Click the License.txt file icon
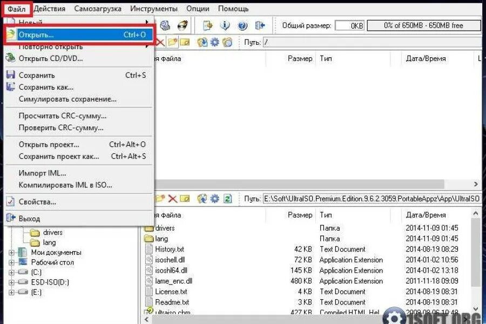The height and width of the screenshot is (324, 486). pos(150,292)
